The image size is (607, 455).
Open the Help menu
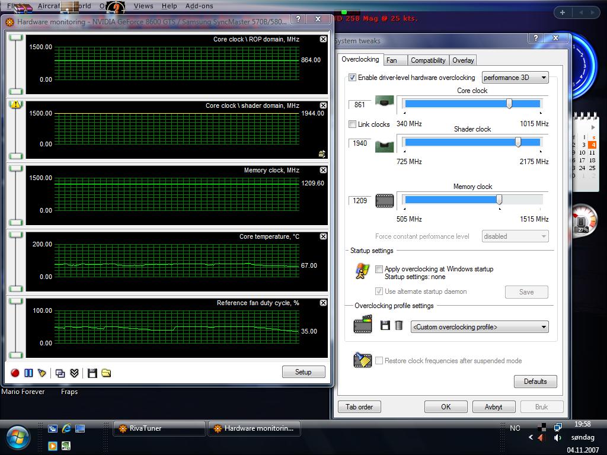click(x=169, y=6)
